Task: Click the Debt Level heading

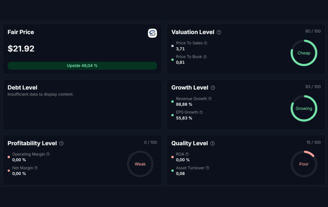Action: coord(23,88)
